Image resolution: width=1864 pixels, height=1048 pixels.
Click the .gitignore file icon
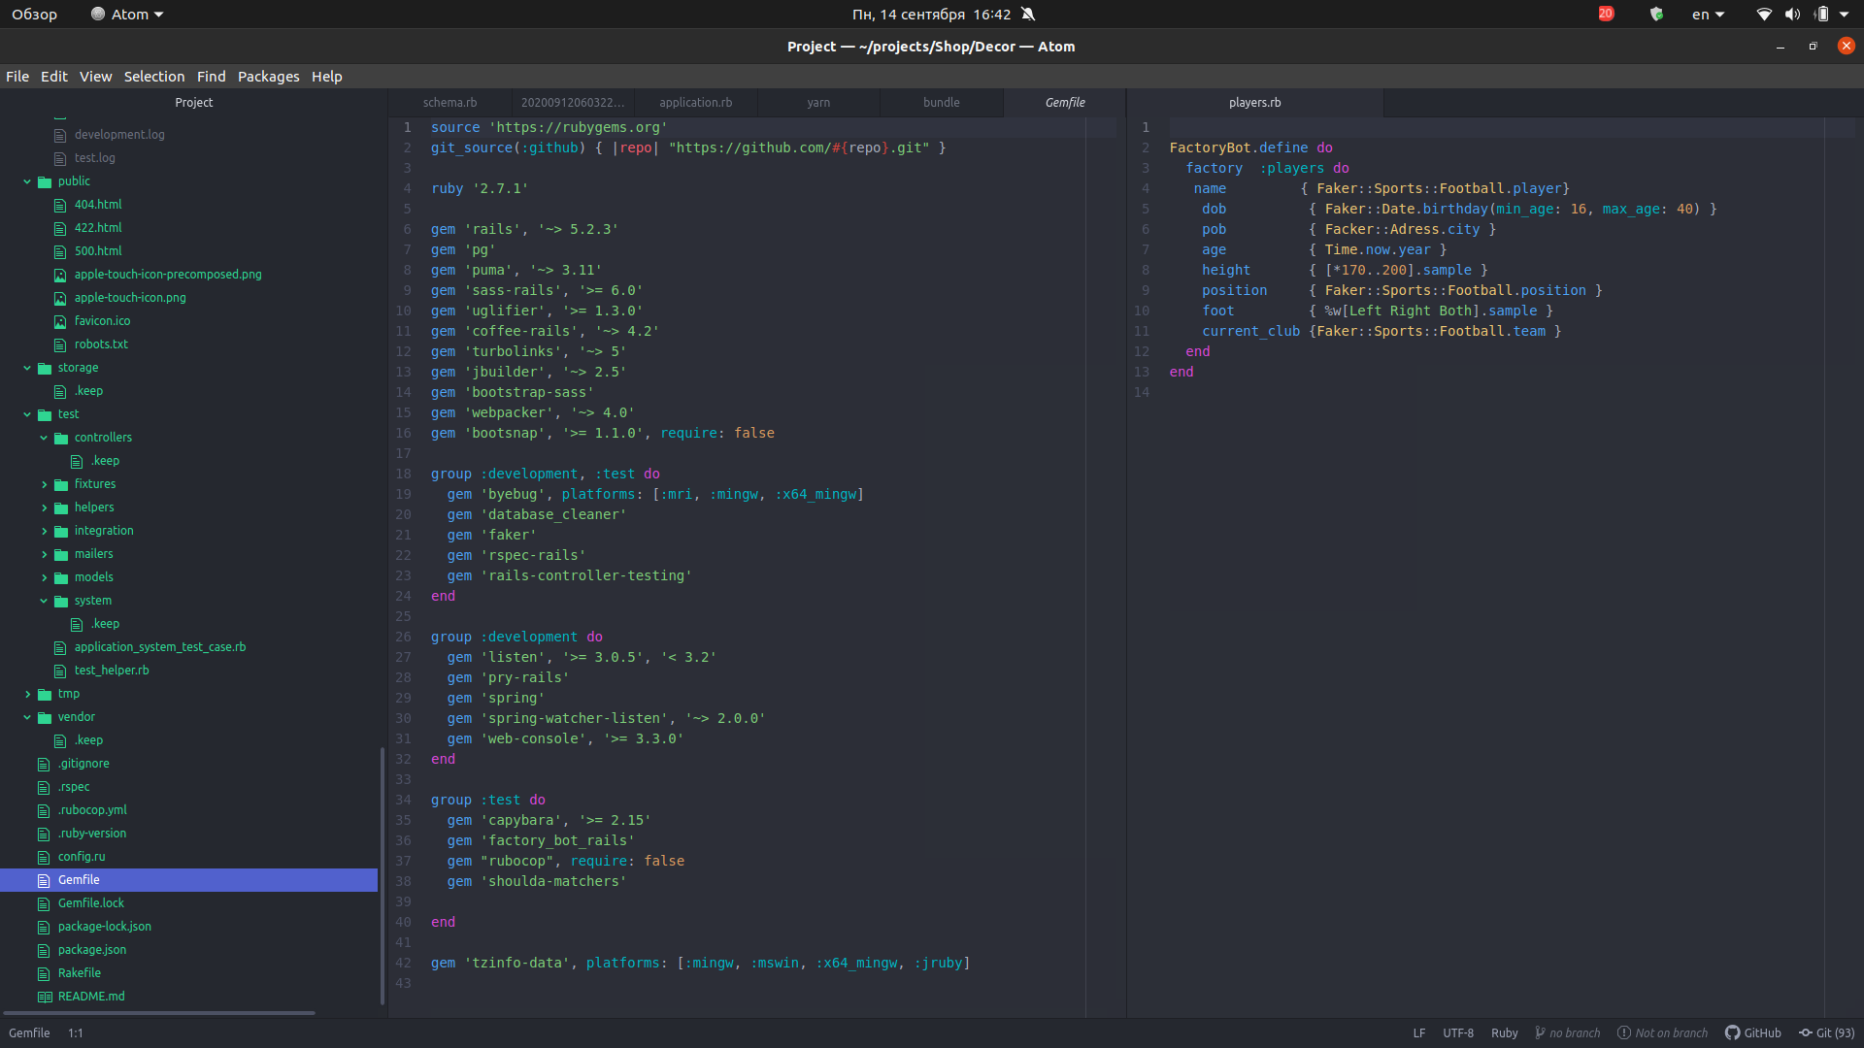[x=44, y=764]
